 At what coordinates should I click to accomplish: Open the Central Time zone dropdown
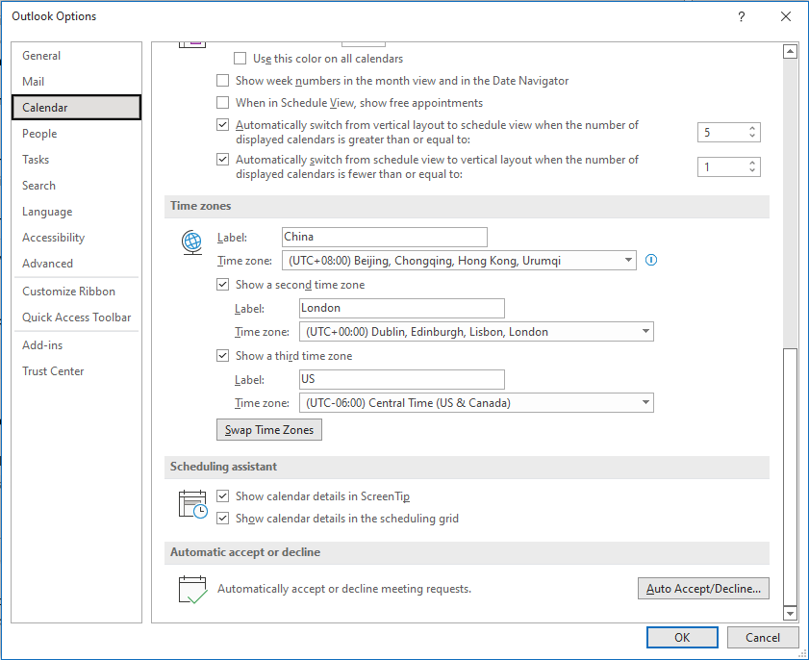coord(645,403)
